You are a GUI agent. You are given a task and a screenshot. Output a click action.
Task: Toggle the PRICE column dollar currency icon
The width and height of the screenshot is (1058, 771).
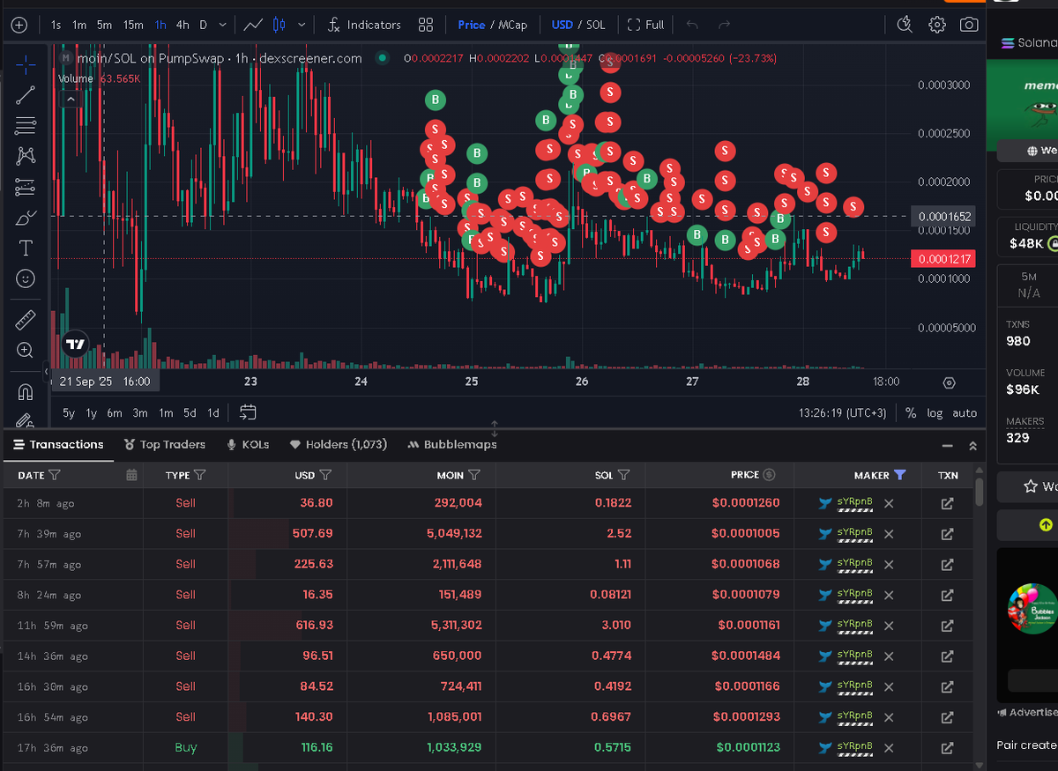coord(769,475)
